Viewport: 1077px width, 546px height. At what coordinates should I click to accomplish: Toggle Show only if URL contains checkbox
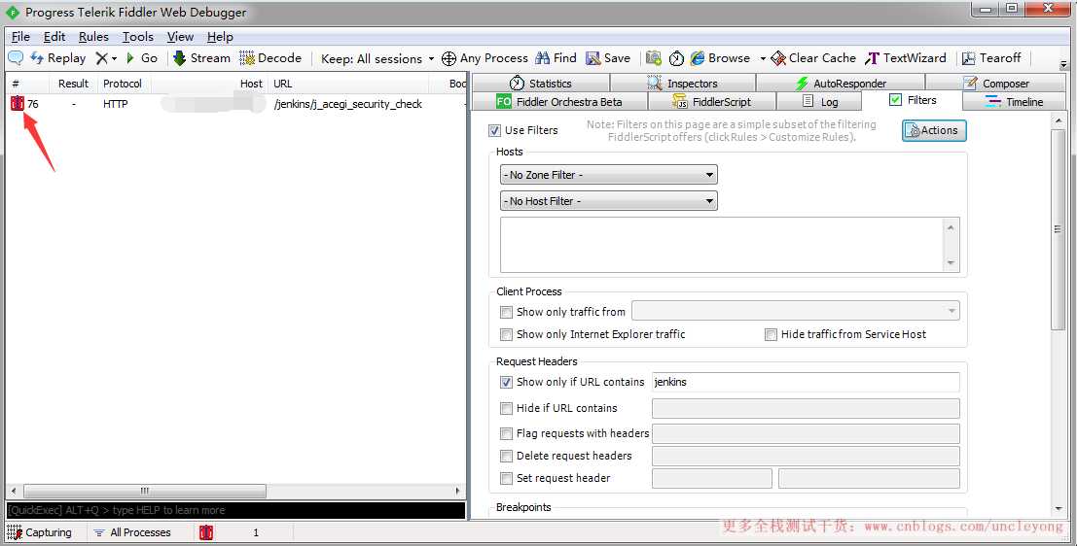tap(506, 382)
